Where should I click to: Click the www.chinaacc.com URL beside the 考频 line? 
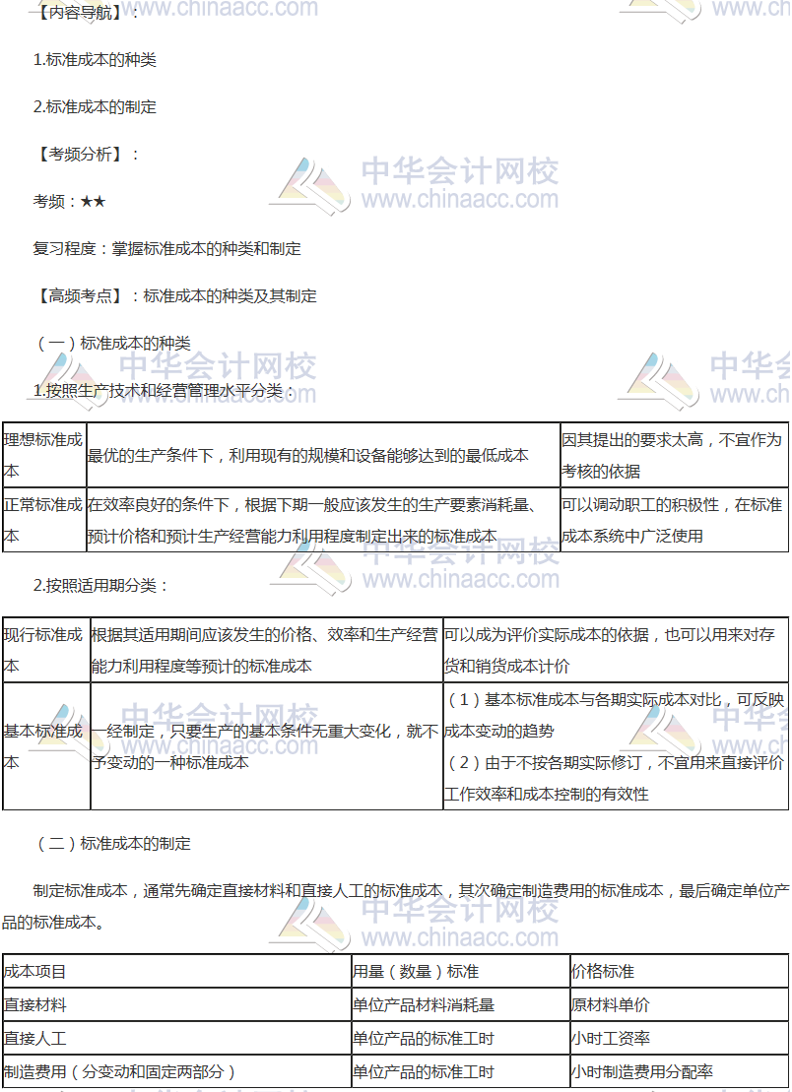[x=460, y=201]
